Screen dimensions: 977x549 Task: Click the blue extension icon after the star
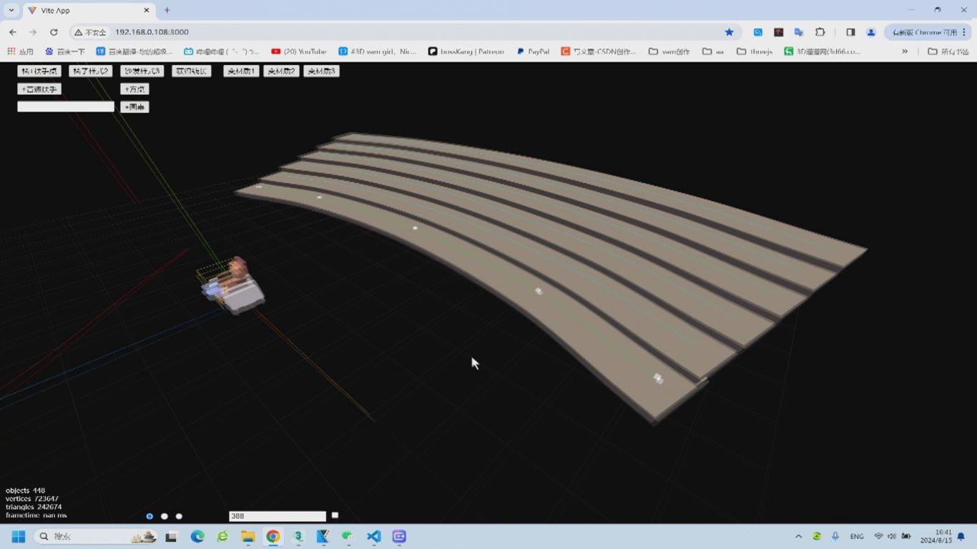(x=758, y=32)
